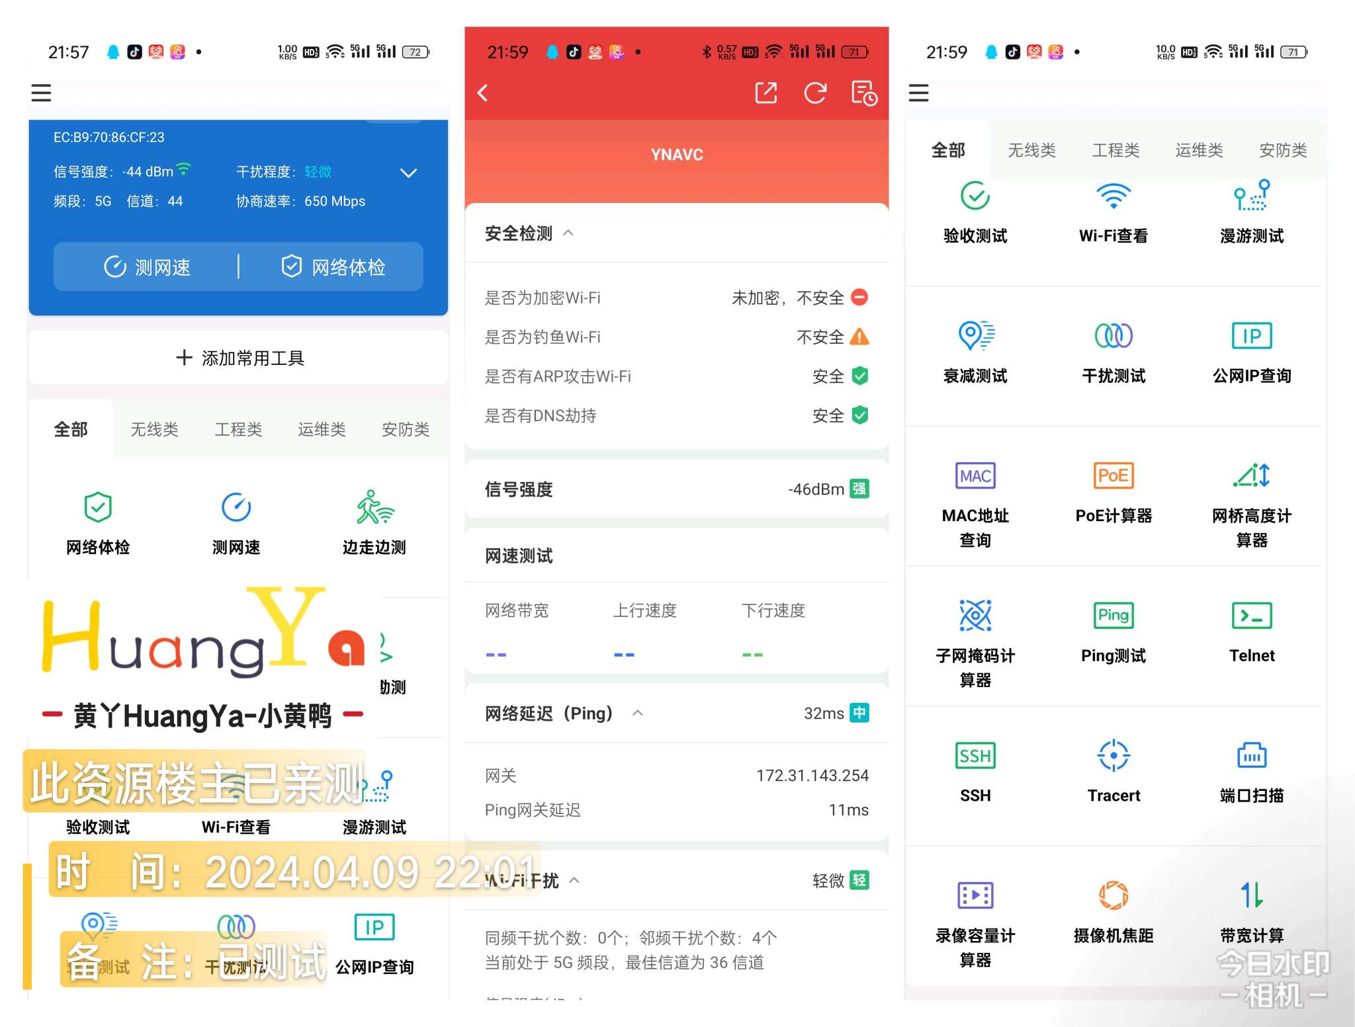
Task: Tap the 信号强度 -46dBm row
Action: pos(676,489)
